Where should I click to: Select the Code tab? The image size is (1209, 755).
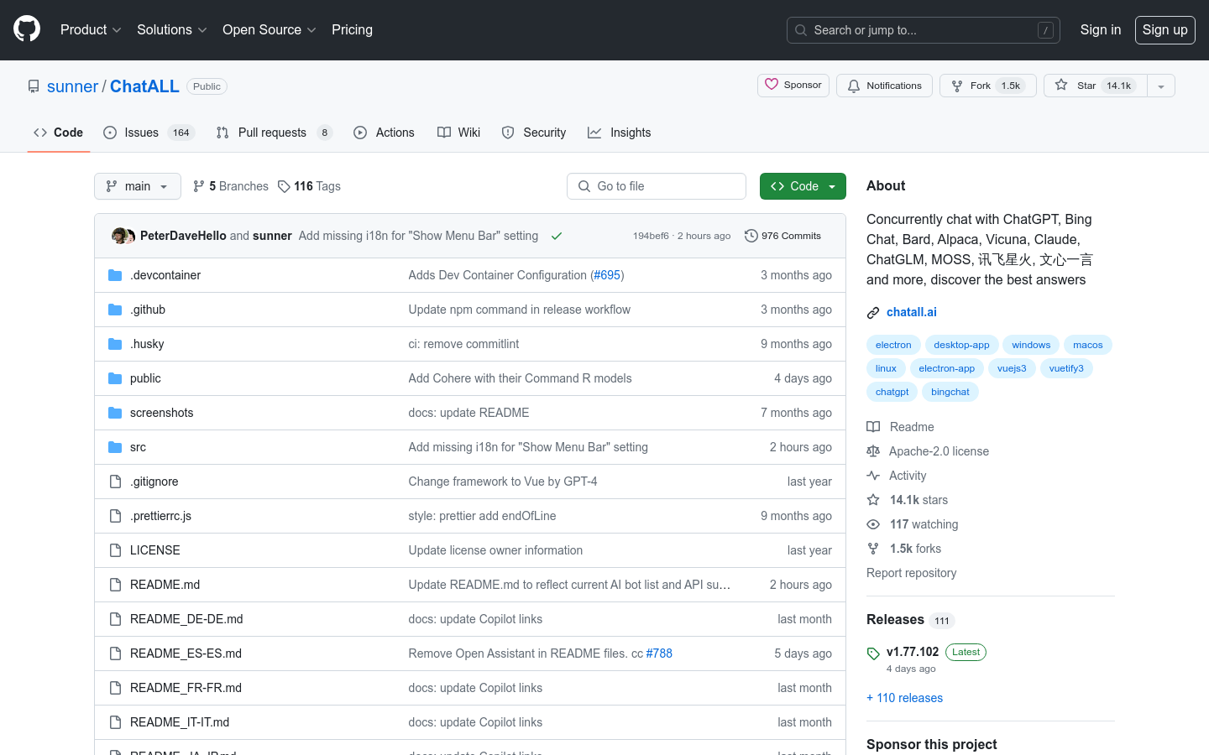click(x=59, y=133)
